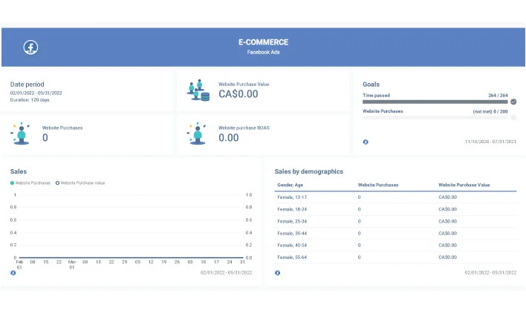Click the Website Purchase Value coins icon
The width and height of the screenshot is (526, 313).
pos(198,90)
